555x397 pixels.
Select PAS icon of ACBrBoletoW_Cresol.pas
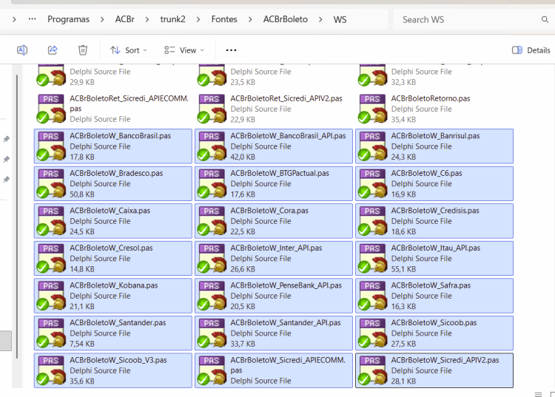pyautogui.click(x=51, y=259)
